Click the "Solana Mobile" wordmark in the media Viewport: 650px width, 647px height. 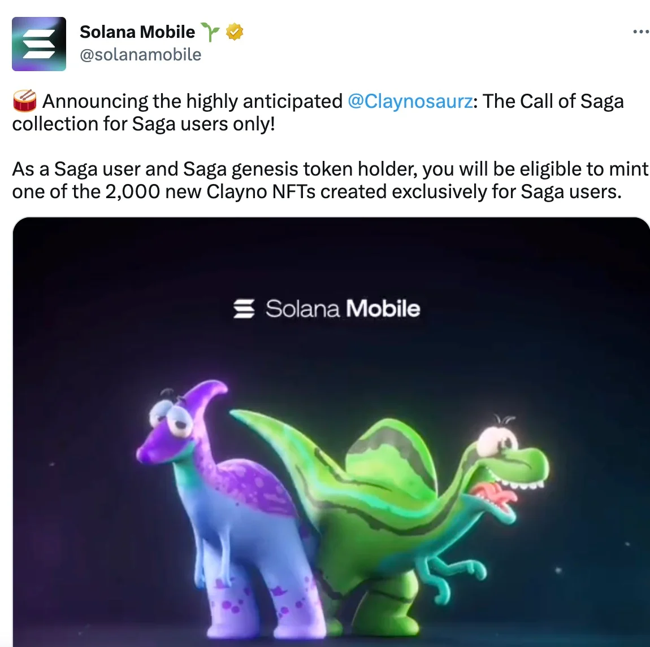click(x=343, y=309)
